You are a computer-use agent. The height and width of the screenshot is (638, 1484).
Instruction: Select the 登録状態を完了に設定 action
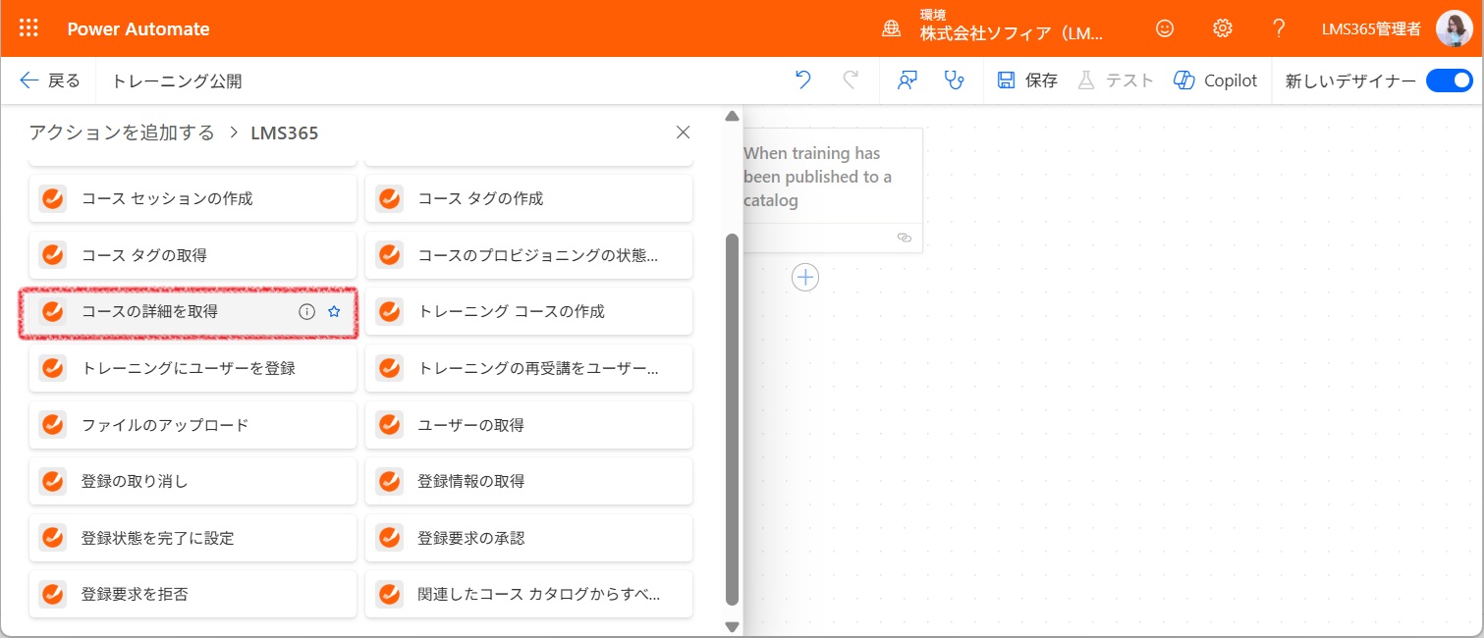[192, 539]
